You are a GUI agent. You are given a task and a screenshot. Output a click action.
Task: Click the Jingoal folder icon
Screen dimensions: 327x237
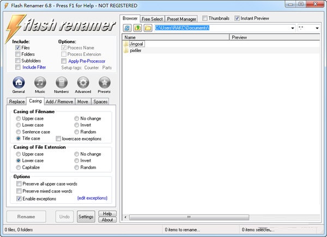[126, 44]
